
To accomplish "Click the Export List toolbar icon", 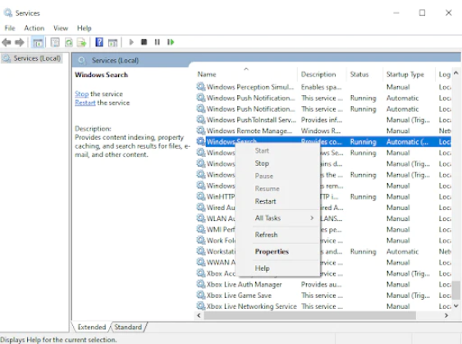I will coord(81,43).
